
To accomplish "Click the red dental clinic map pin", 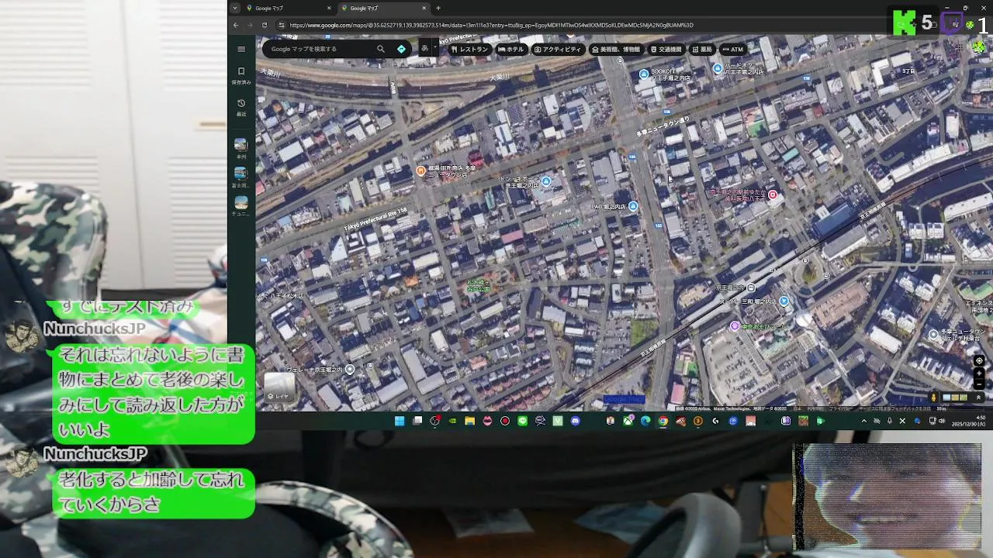I will pyautogui.click(x=772, y=195).
